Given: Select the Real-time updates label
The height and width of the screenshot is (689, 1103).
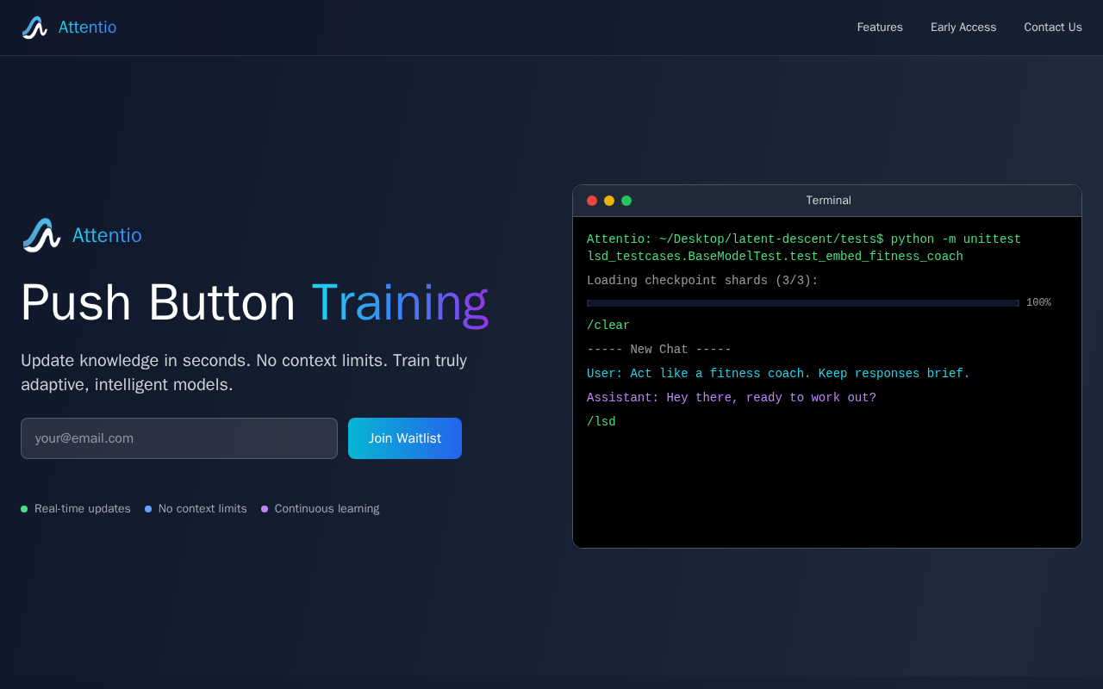Looking at the screenshot, I should pos(83,509).
